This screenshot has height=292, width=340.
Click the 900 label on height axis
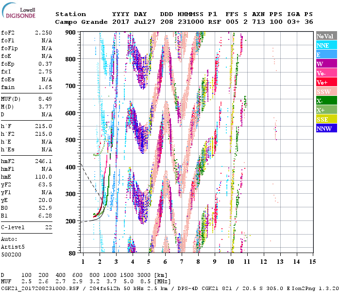tap(71, 33)
